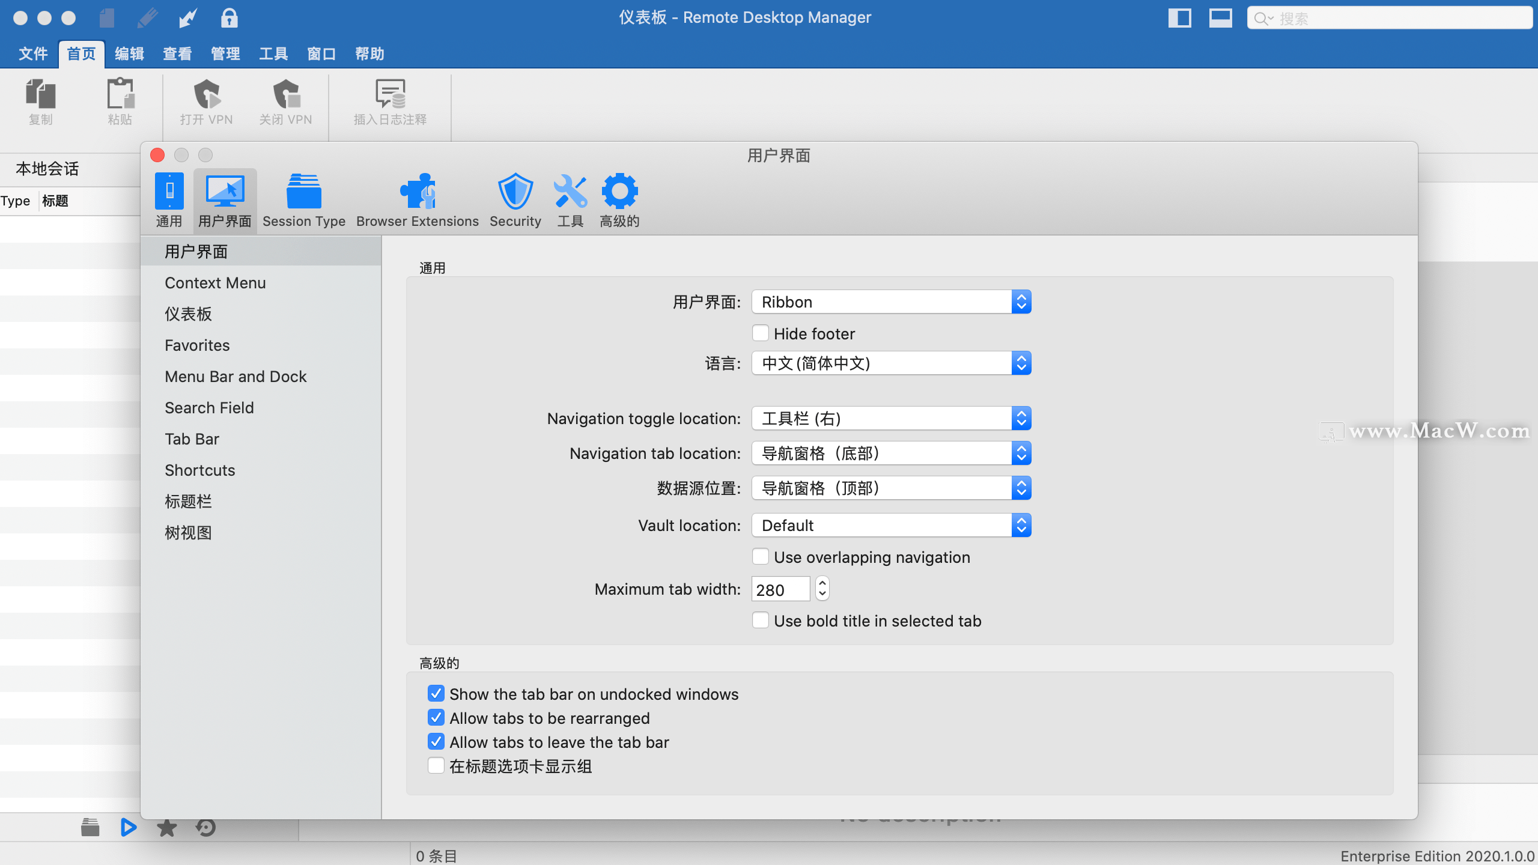Close the 用户界面 preferences window
The width and height of the screenshot is (1538, 865).
157,155
